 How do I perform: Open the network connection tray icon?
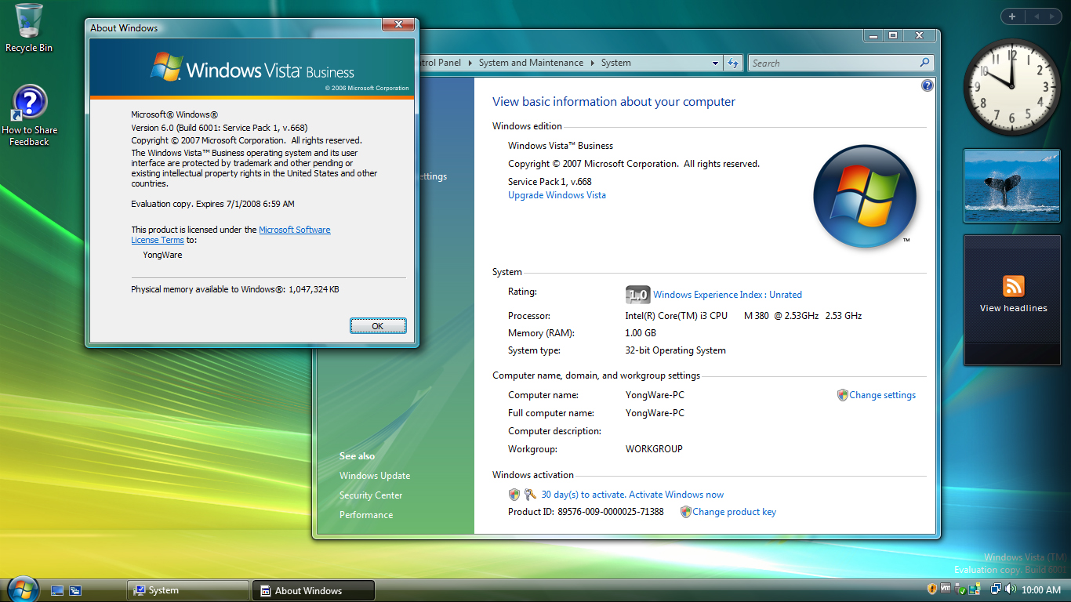coord(996,589)
